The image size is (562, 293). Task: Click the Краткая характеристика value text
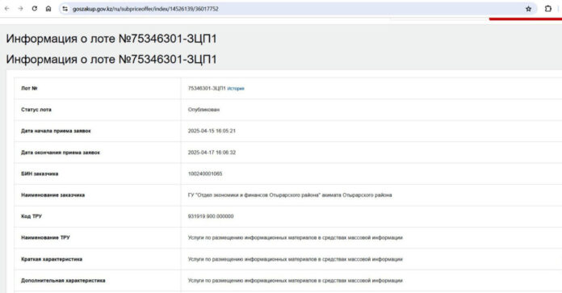coord(295,259)
